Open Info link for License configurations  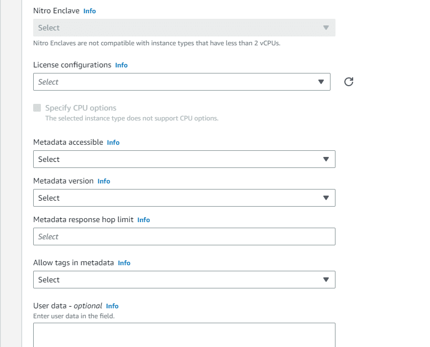[121, 65]
